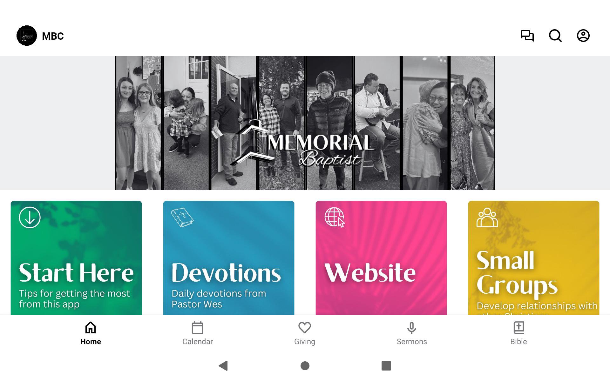This screenshot has height=381, width=610.
Task: Open the search magnifier icon
Action: (x=555, y=36)
